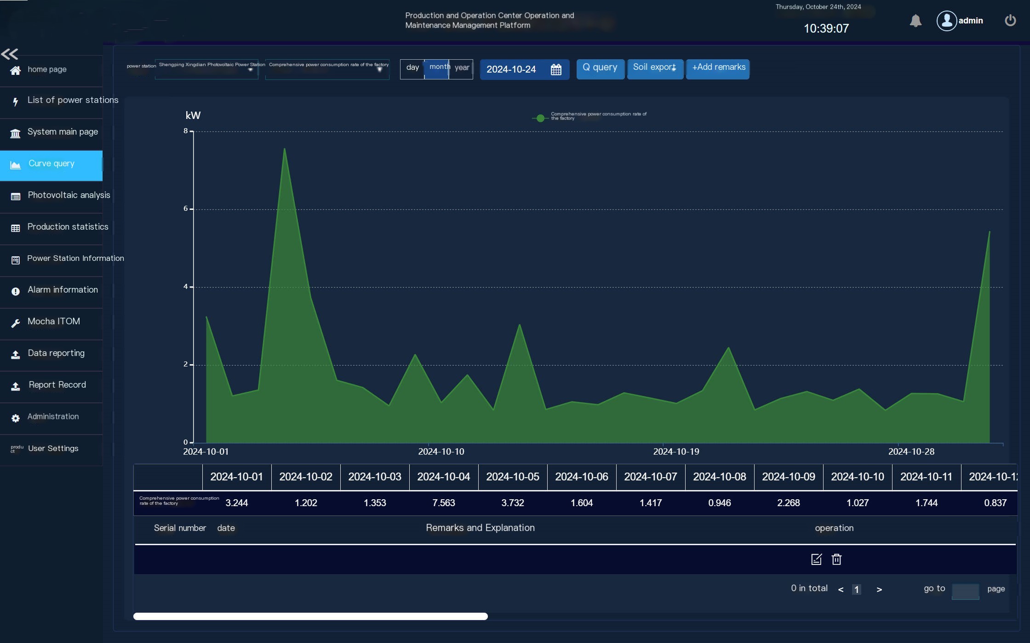Click the Add remarks button

[x=718, y=68]
